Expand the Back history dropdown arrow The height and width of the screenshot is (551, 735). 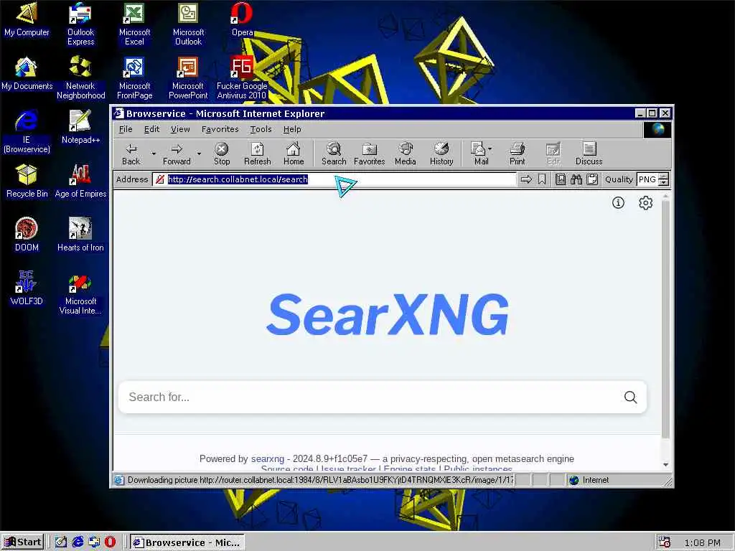tap(154, 154)
